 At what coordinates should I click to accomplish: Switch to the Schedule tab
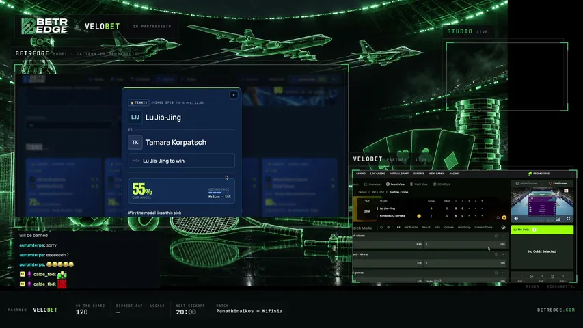coord(442,184)
